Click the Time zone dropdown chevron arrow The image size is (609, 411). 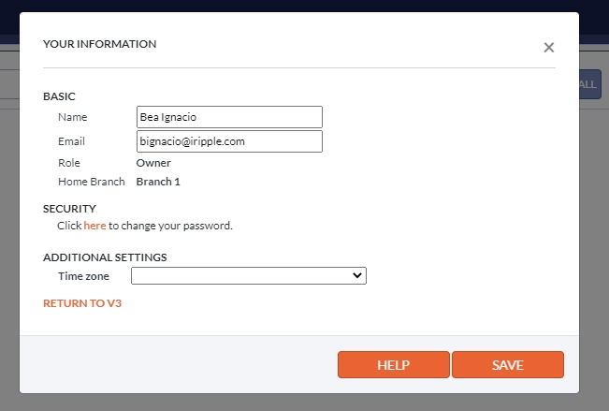tap(356, 276)
